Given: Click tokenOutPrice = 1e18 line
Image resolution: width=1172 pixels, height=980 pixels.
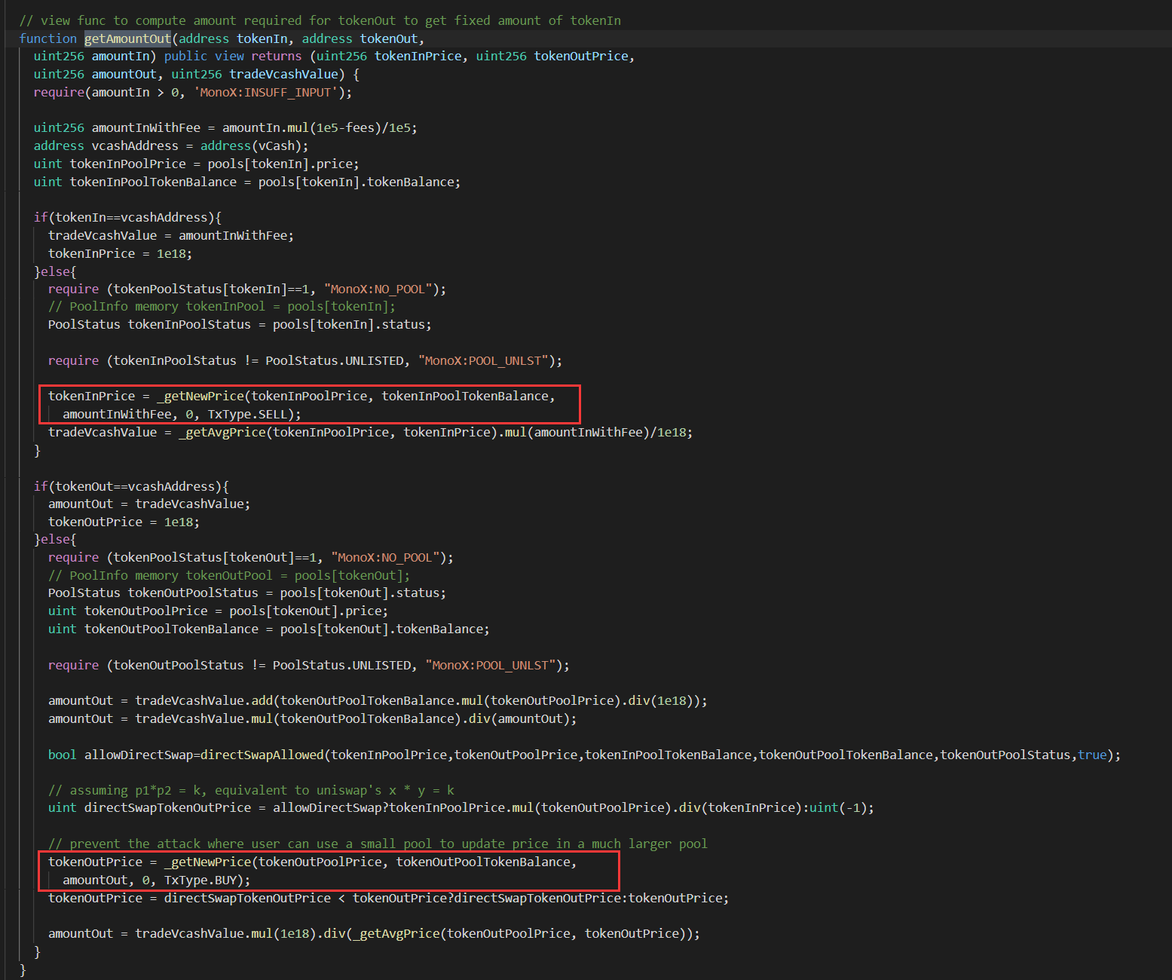Looking at the screenshot, I should [124, 522].
